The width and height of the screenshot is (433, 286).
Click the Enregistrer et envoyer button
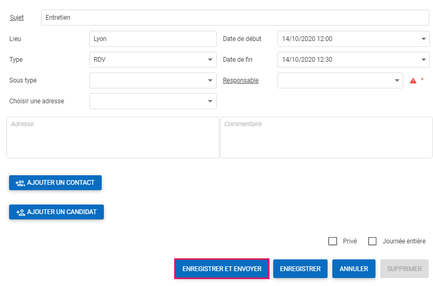222,269
